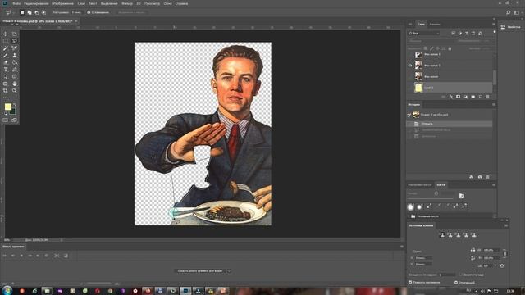This screenshot has height=295, width=525.
Task: Select the Brush tool
Action: (6, 55)
